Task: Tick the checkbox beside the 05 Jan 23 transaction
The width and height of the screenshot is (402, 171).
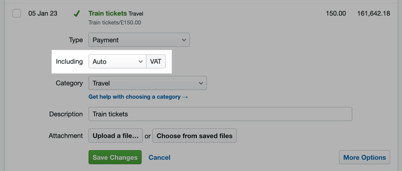Action: [x=16, y=14]
